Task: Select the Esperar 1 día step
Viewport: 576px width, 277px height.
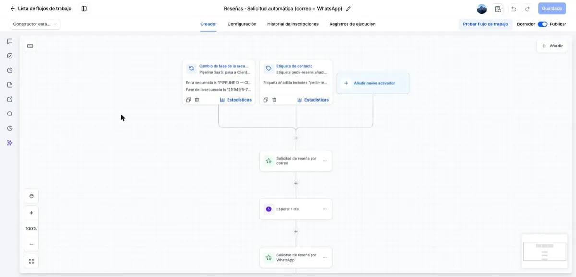Action: point(296,209)
